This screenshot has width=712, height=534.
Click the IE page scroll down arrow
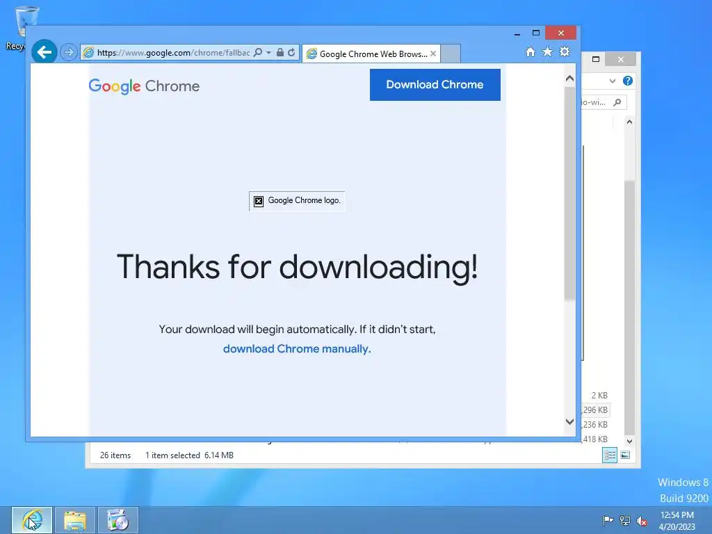pos(569,421)
